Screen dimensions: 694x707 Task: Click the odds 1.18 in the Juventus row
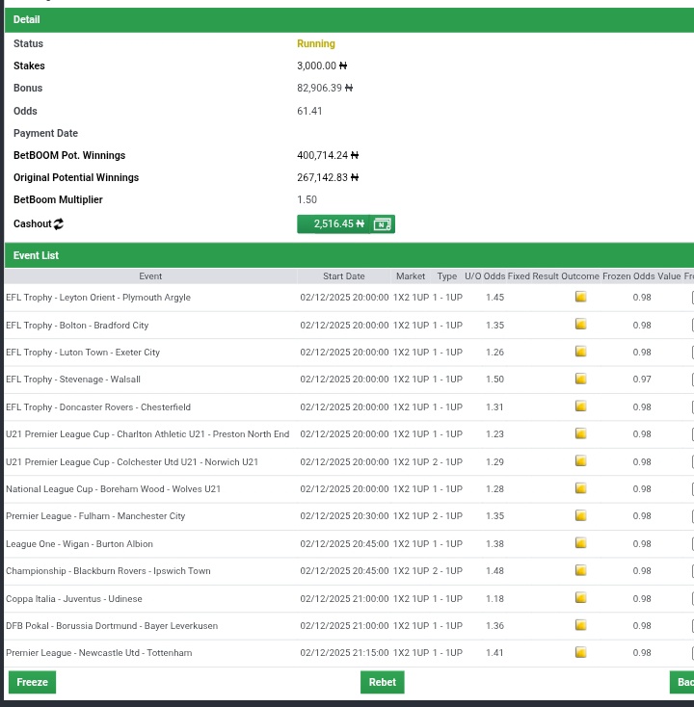(x=495, y=599)
